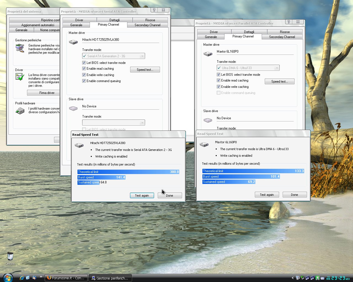Image resolution: width=353 pixels, height=282 pixels.
Task: Click the Windows Start orb
Action: pyautogui.click(x=7, y=278)
